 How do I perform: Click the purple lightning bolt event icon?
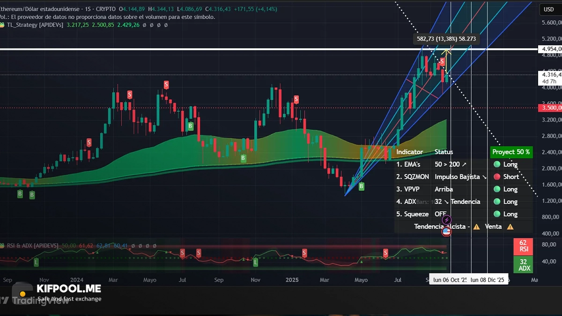click(x=447, y=220)
